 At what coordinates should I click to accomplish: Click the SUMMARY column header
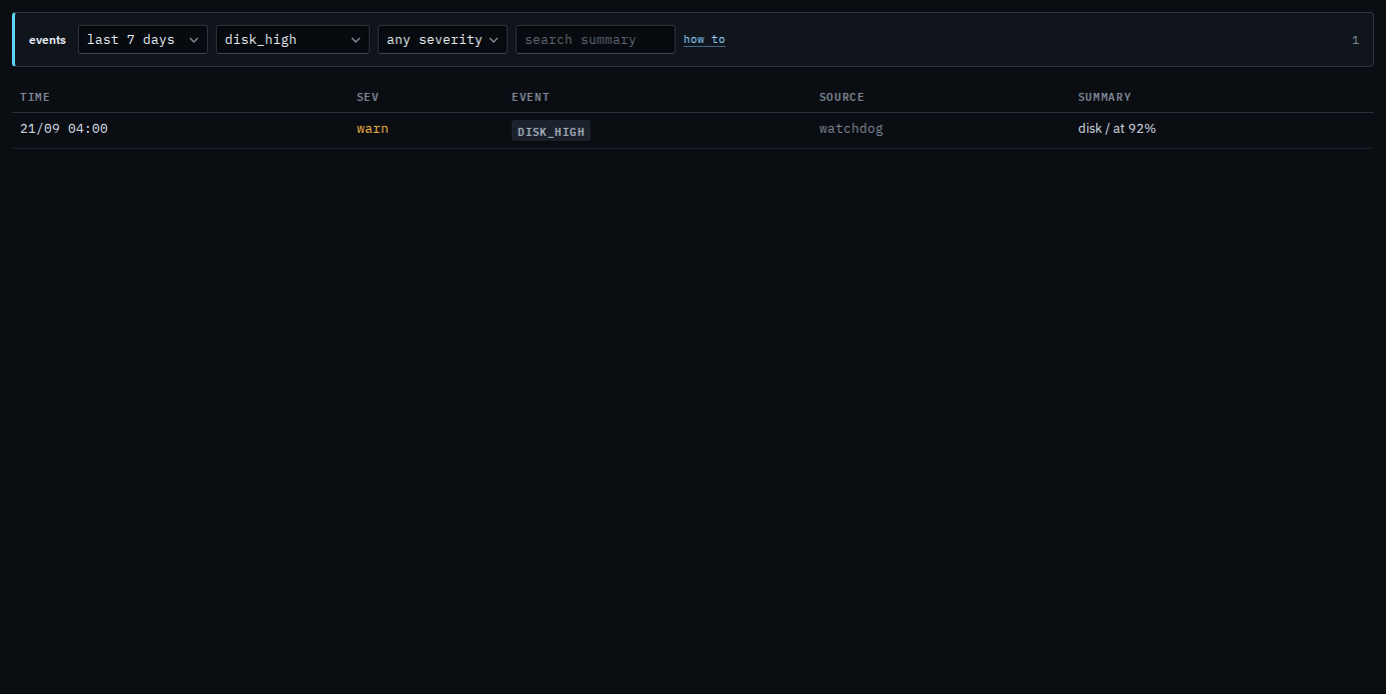[x=1104, y=97]
